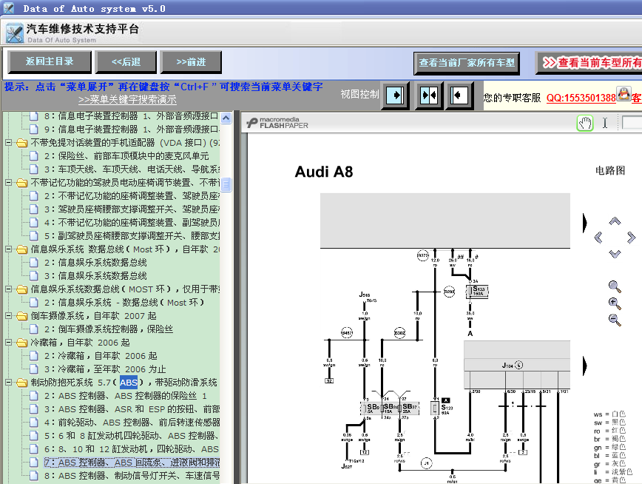Open 2: 冷藏箱, 自年款 2006 起

pos(101,356)
